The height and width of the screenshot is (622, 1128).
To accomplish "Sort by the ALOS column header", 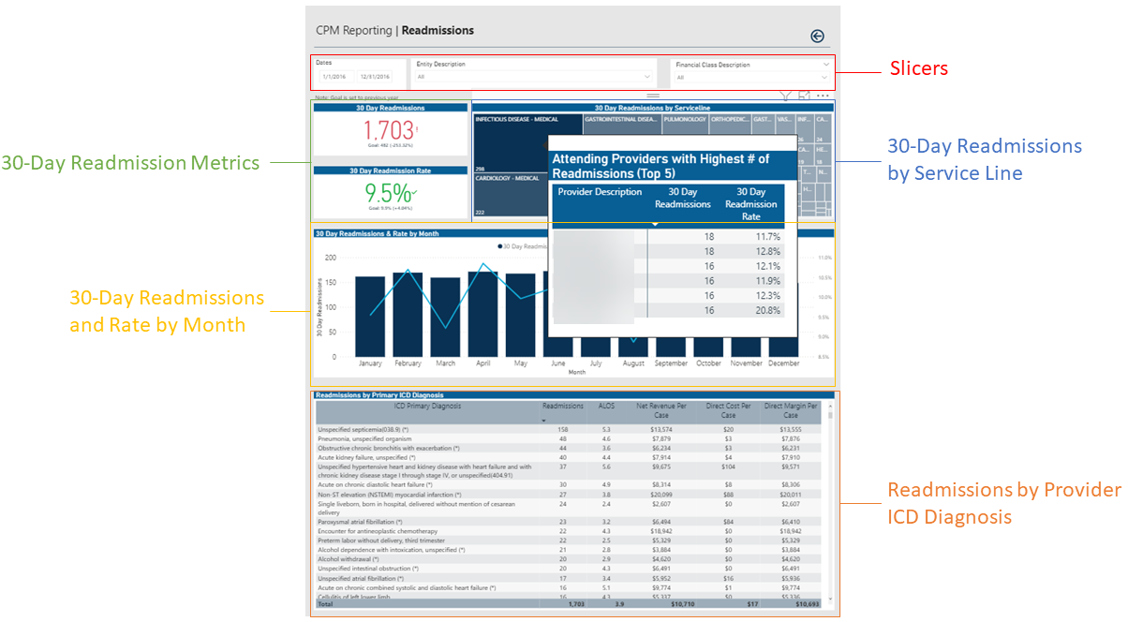I will [605, 407].
